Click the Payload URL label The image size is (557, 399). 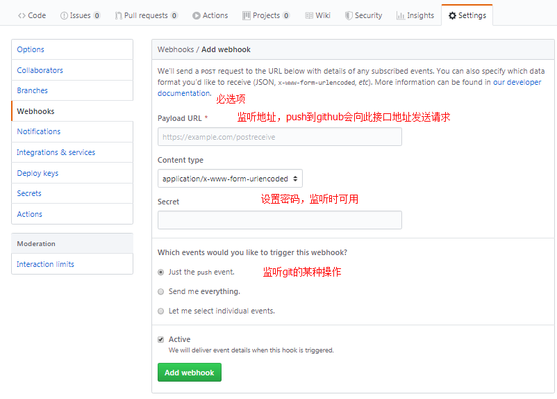180,118
